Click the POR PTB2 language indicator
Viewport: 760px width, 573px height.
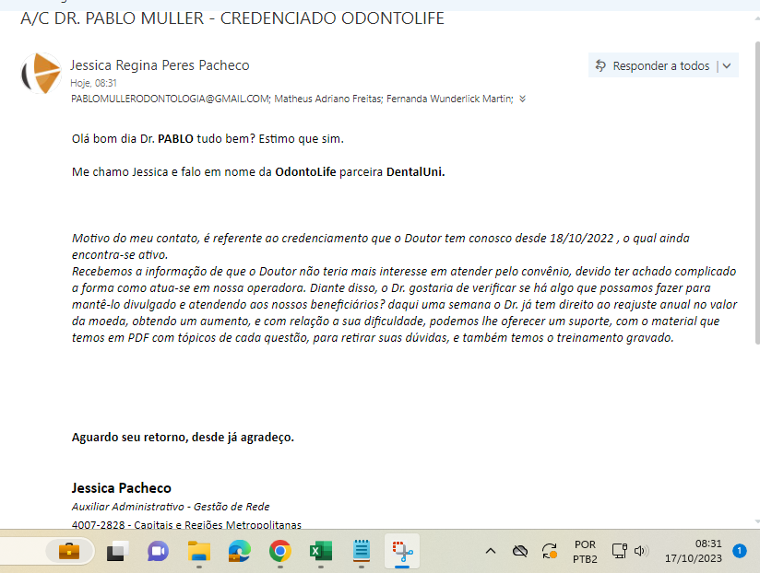coord(585,552)
